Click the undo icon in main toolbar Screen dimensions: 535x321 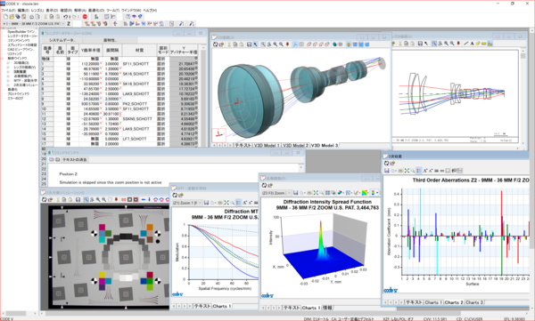pos(65,16)
